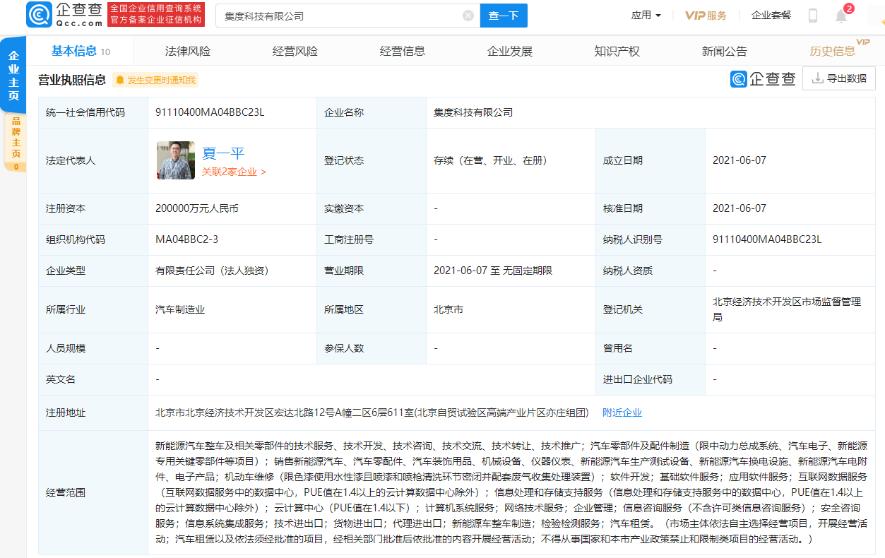Screen dimensions: 885x558
Task: Select 企业套餐 in the top bar
Action: 770,15
